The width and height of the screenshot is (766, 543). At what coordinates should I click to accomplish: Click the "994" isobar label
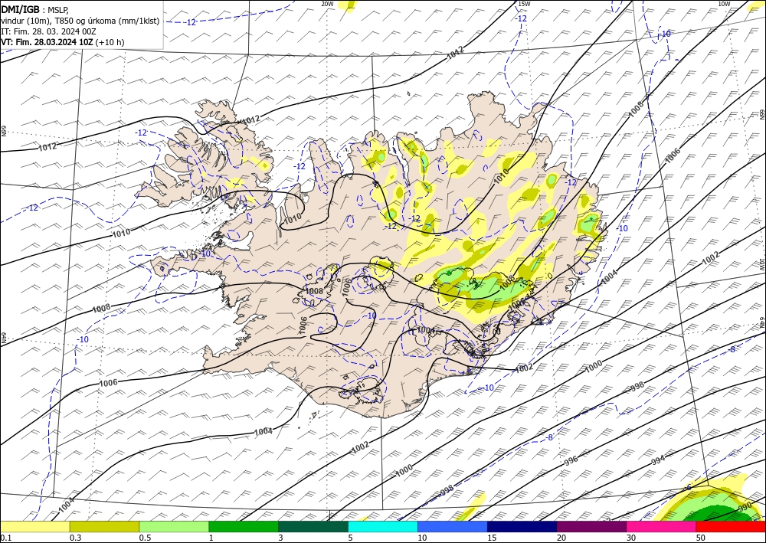pos(658,460)
